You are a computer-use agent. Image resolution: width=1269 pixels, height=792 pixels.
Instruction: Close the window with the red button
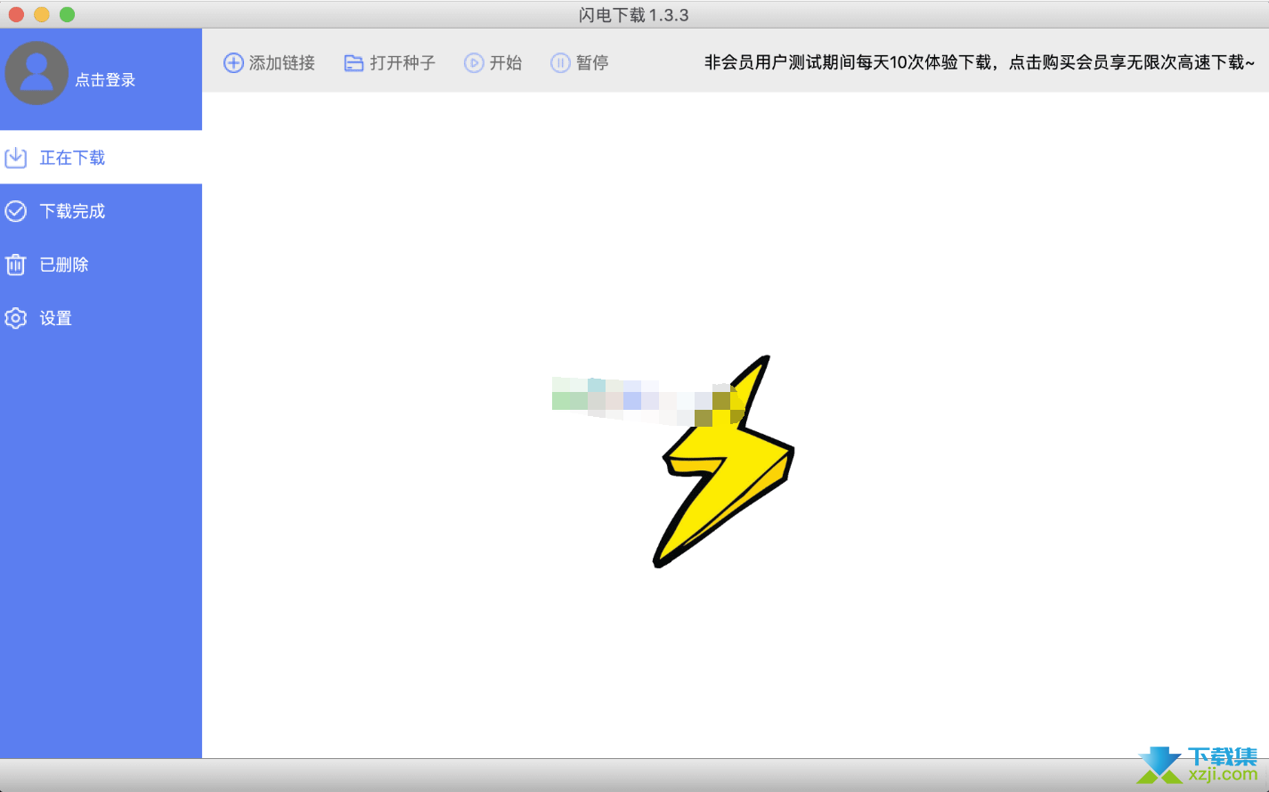click(16, 14)
